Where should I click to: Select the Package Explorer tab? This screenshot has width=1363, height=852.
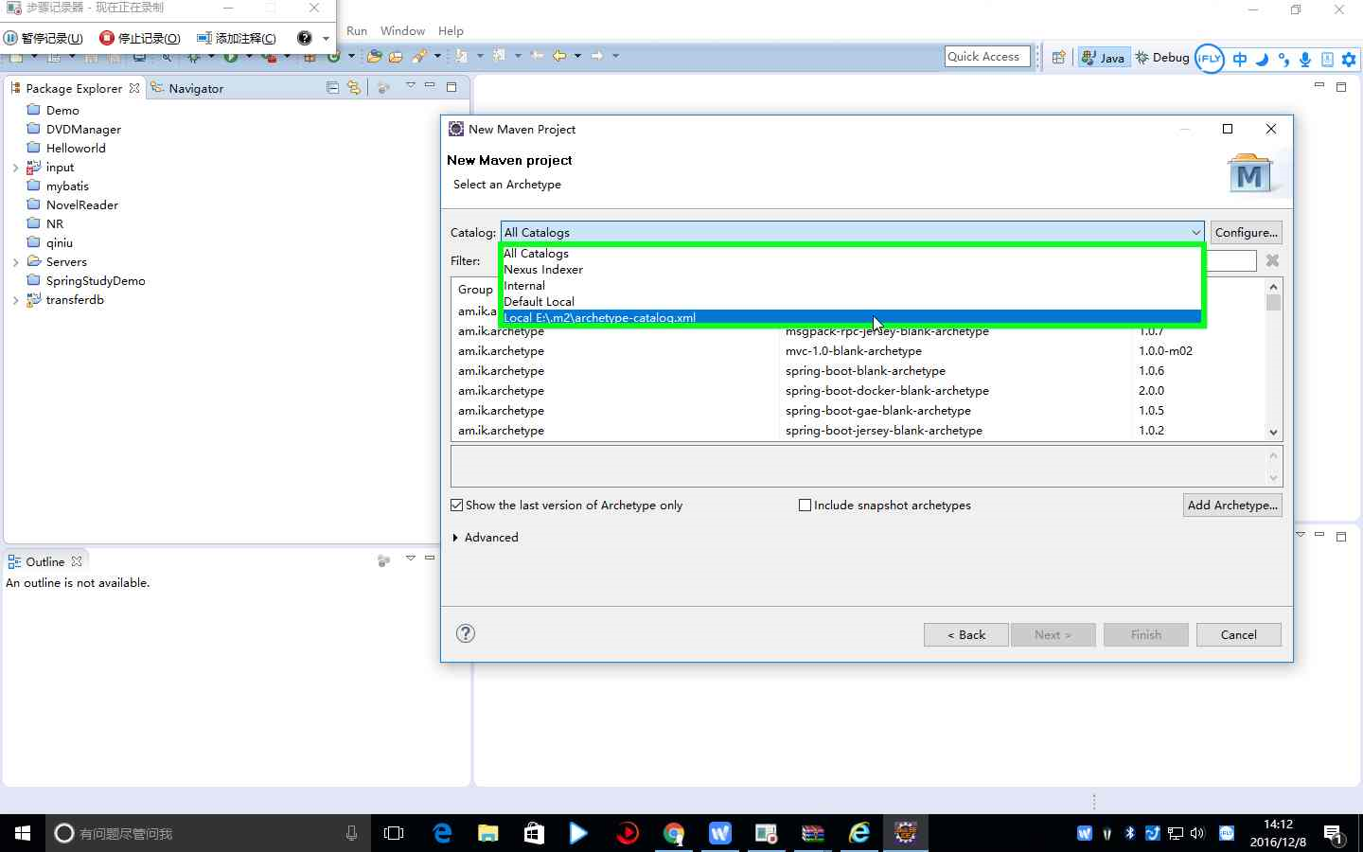point(75,88)
